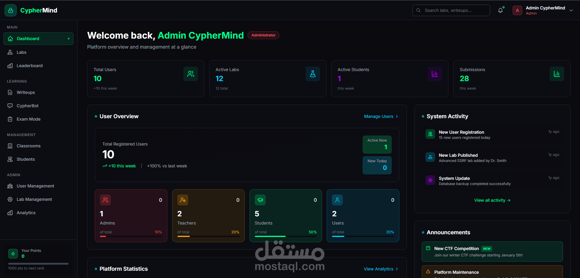
Task: Open the Leaderboard from the sidebar
Action: (10, 66)
